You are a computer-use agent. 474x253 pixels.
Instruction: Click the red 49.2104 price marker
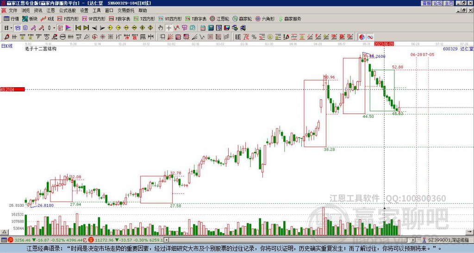tap(12, 89)
